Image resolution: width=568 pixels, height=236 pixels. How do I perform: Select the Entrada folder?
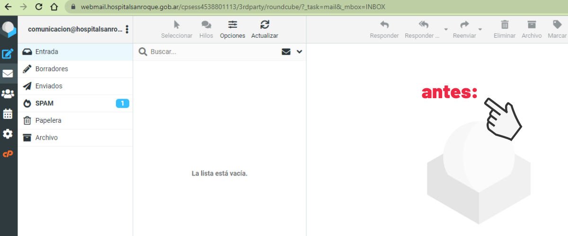pyautogui.click(x=75, y=51)
